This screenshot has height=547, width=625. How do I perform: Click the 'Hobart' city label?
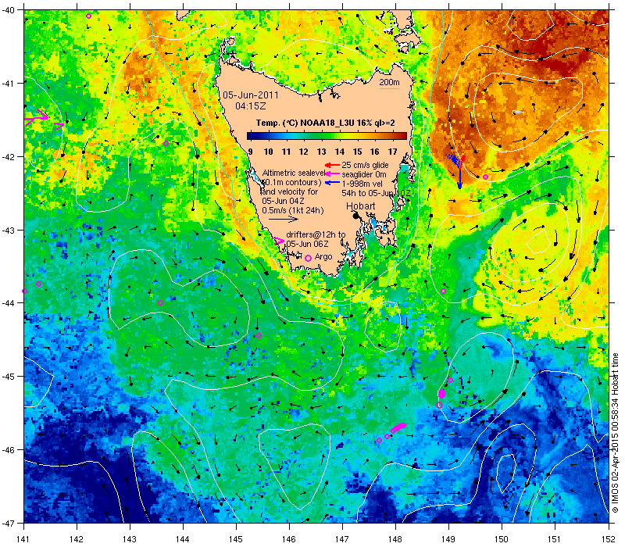360,206
